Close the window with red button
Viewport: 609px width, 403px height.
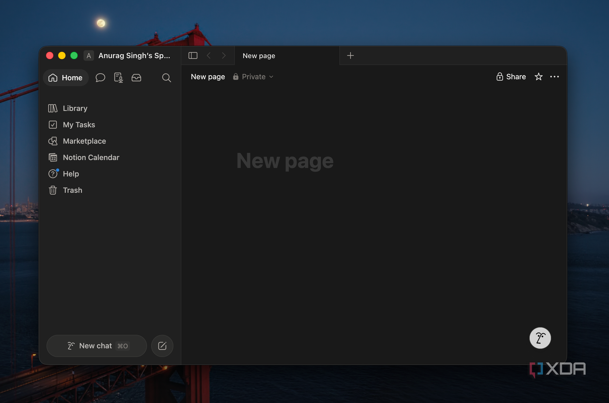click(x=50, y=55)
